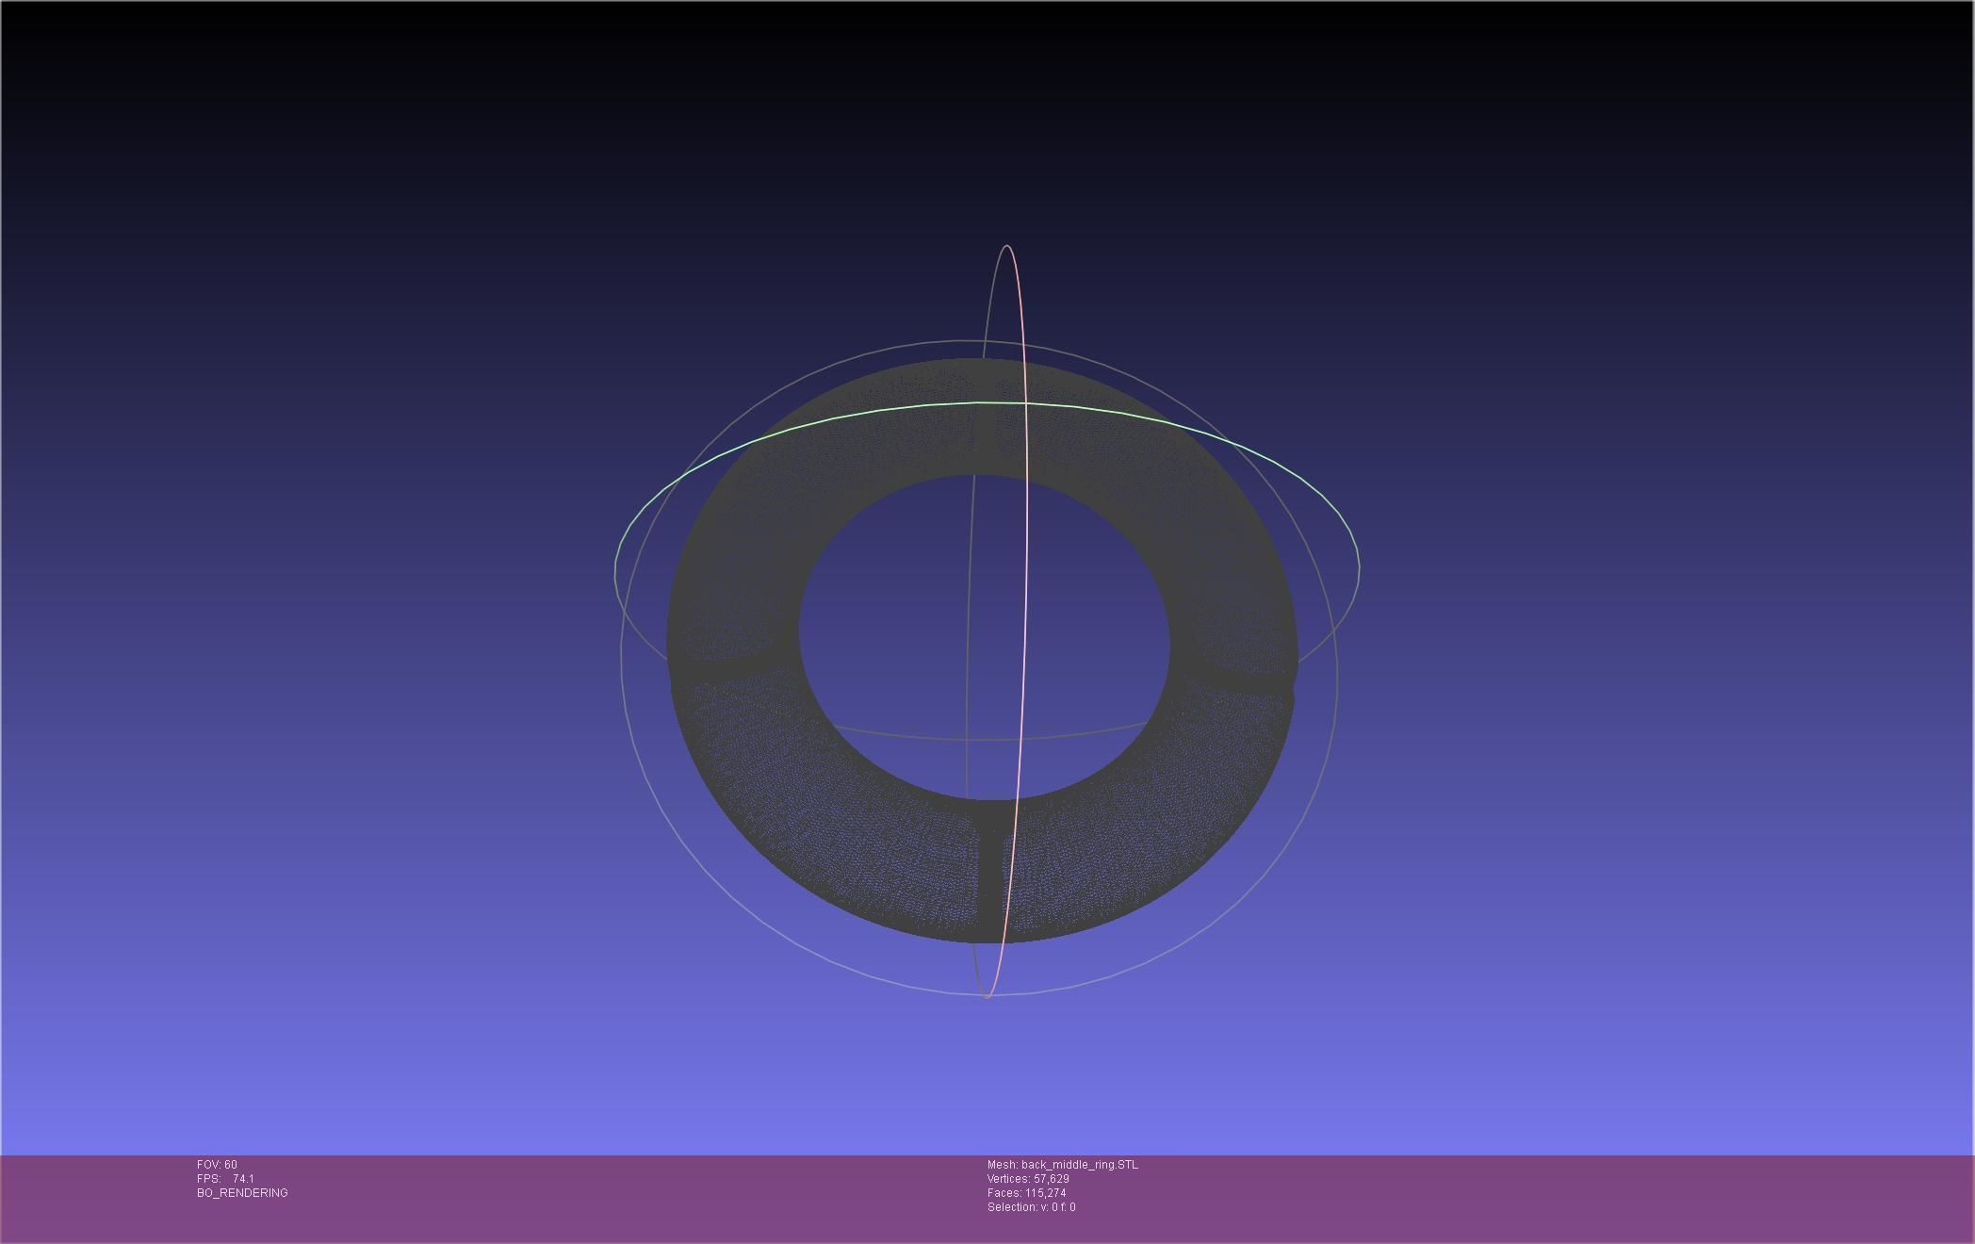Click the Faces: 115,274 label
Image resolution: width=1975 pixels, height=1244 pixels.
1026,1193
